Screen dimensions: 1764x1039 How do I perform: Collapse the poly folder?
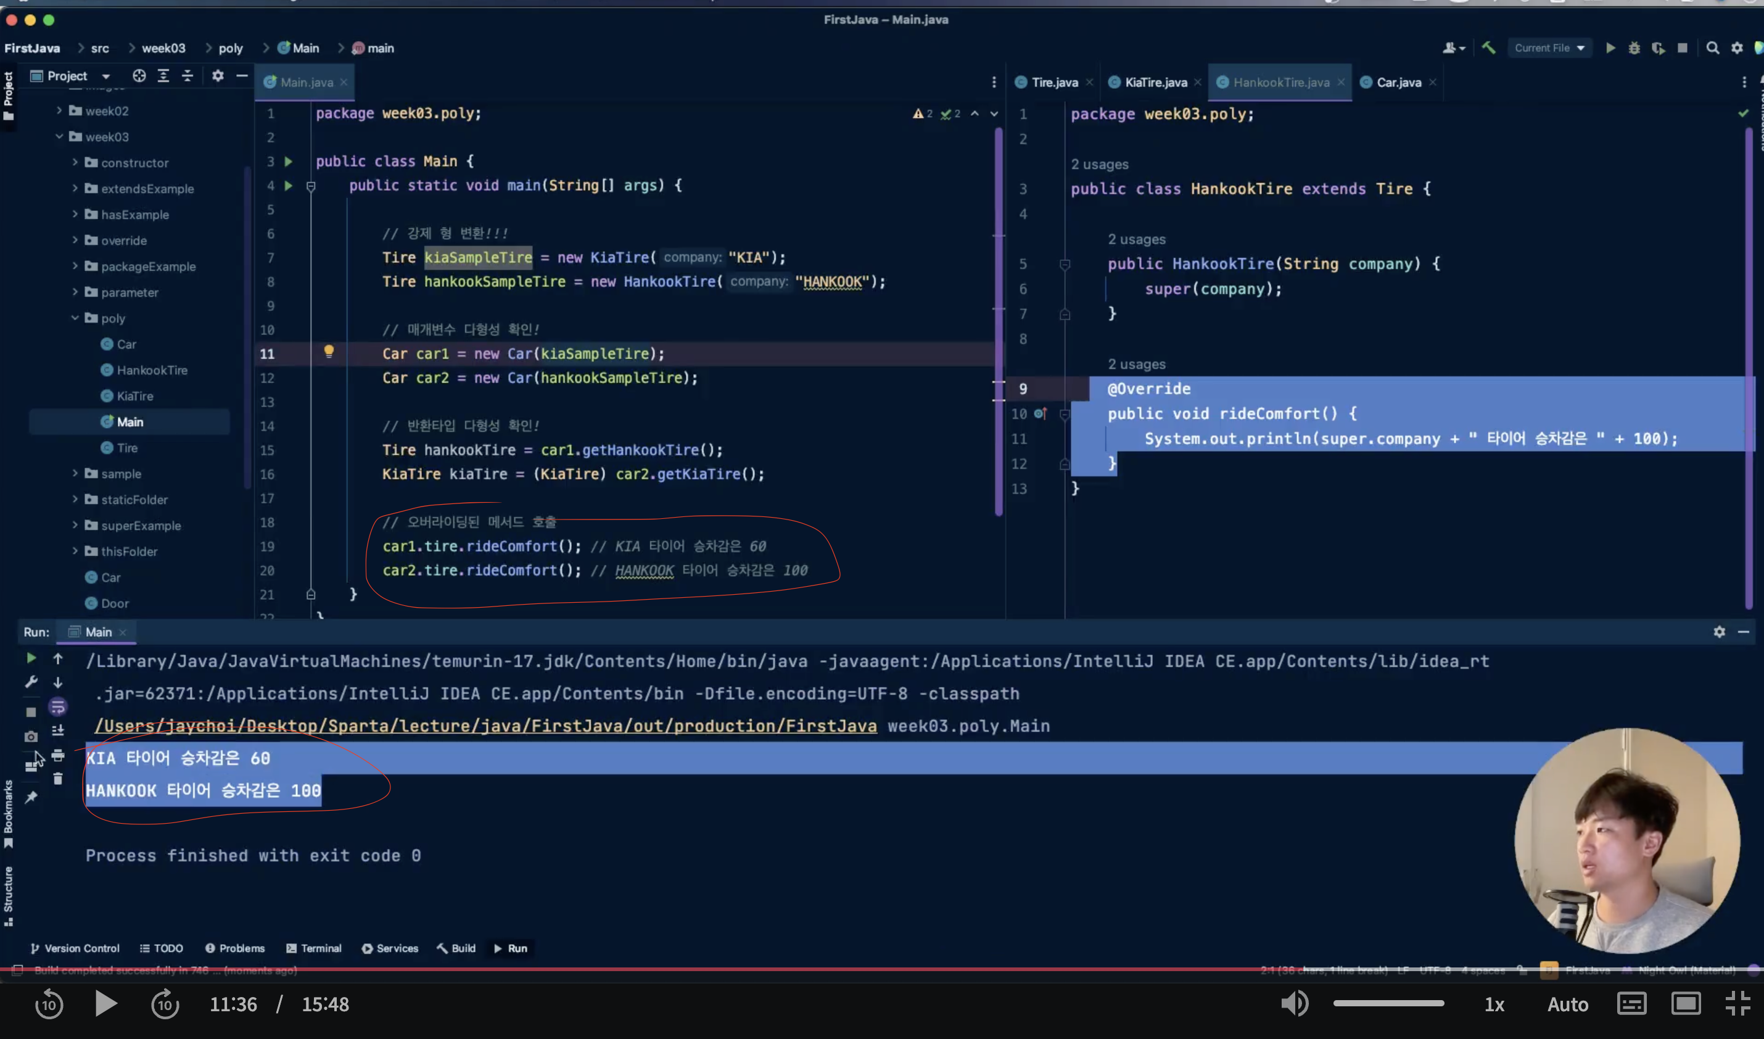coord(75,318)
